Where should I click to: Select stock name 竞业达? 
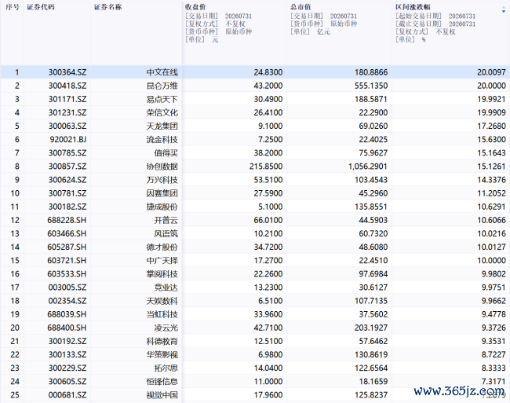point(166,288)
